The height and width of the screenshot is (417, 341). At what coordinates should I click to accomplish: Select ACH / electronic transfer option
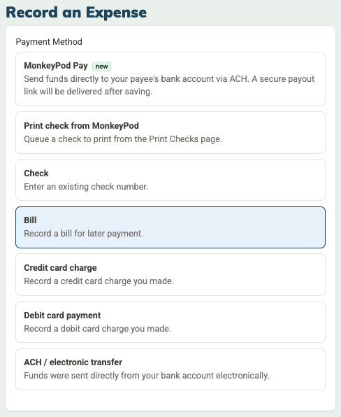pos(170,369)
